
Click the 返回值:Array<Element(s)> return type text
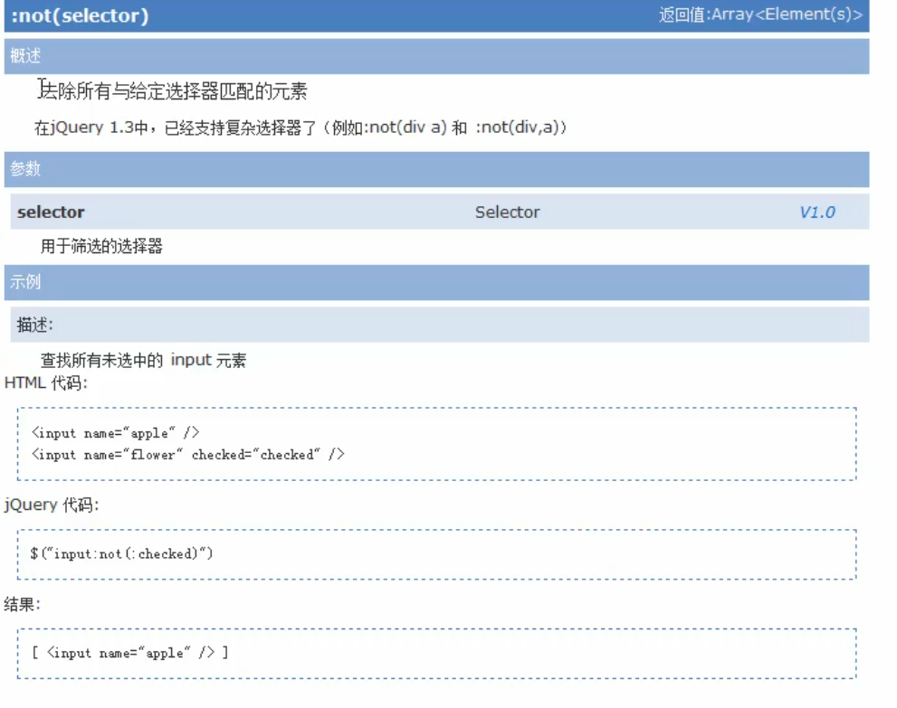[x=760, y=14]
